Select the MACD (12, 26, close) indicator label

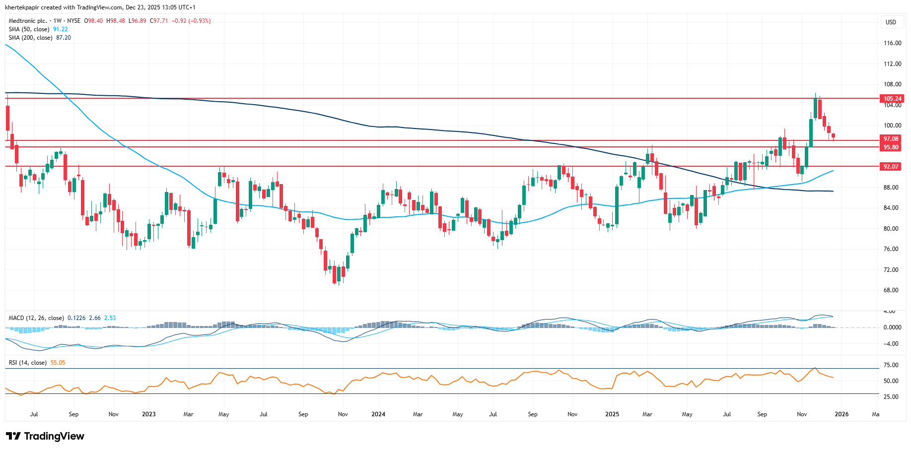point(36,318)
